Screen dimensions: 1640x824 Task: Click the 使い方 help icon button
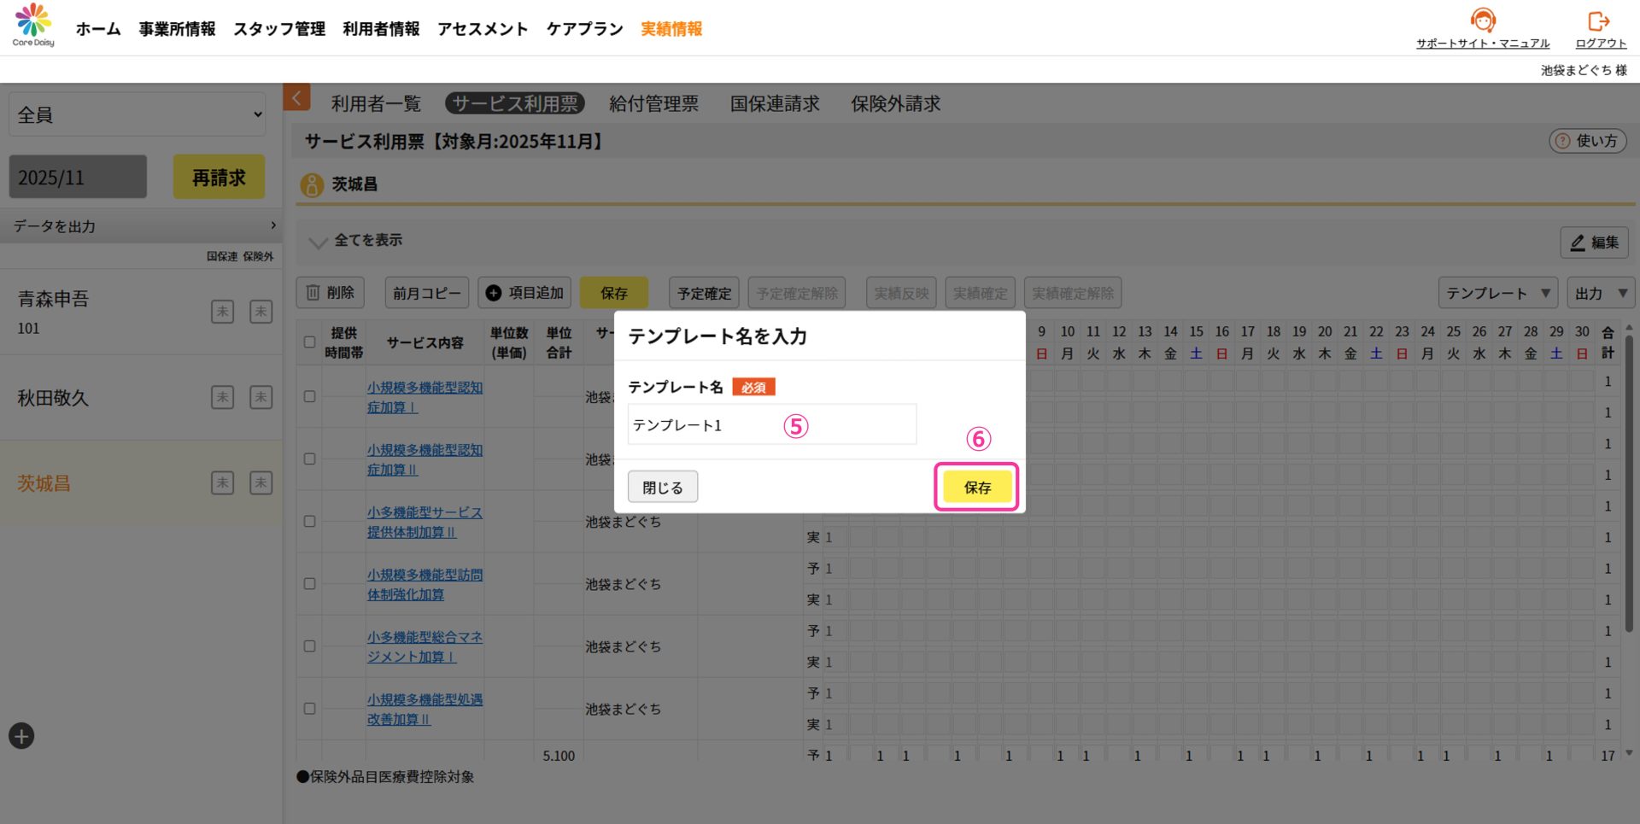[x=1587, y=141]
